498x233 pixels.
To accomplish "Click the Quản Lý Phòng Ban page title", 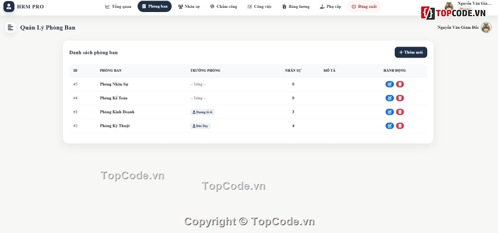I will (x=48, y=28).
